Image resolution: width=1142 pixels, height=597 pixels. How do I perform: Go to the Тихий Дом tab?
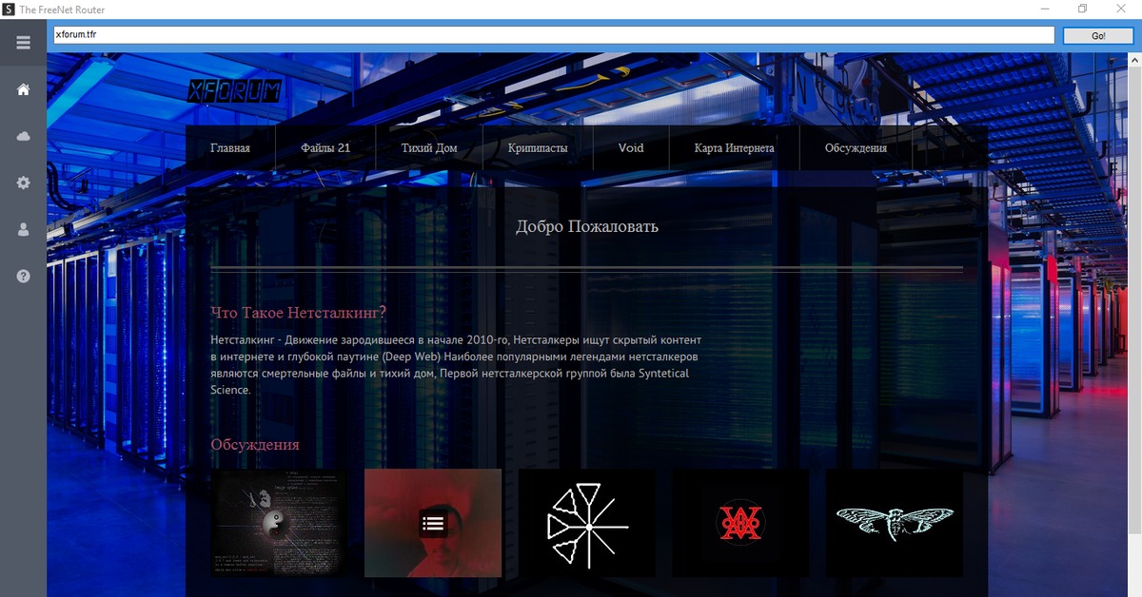point(429,148)
